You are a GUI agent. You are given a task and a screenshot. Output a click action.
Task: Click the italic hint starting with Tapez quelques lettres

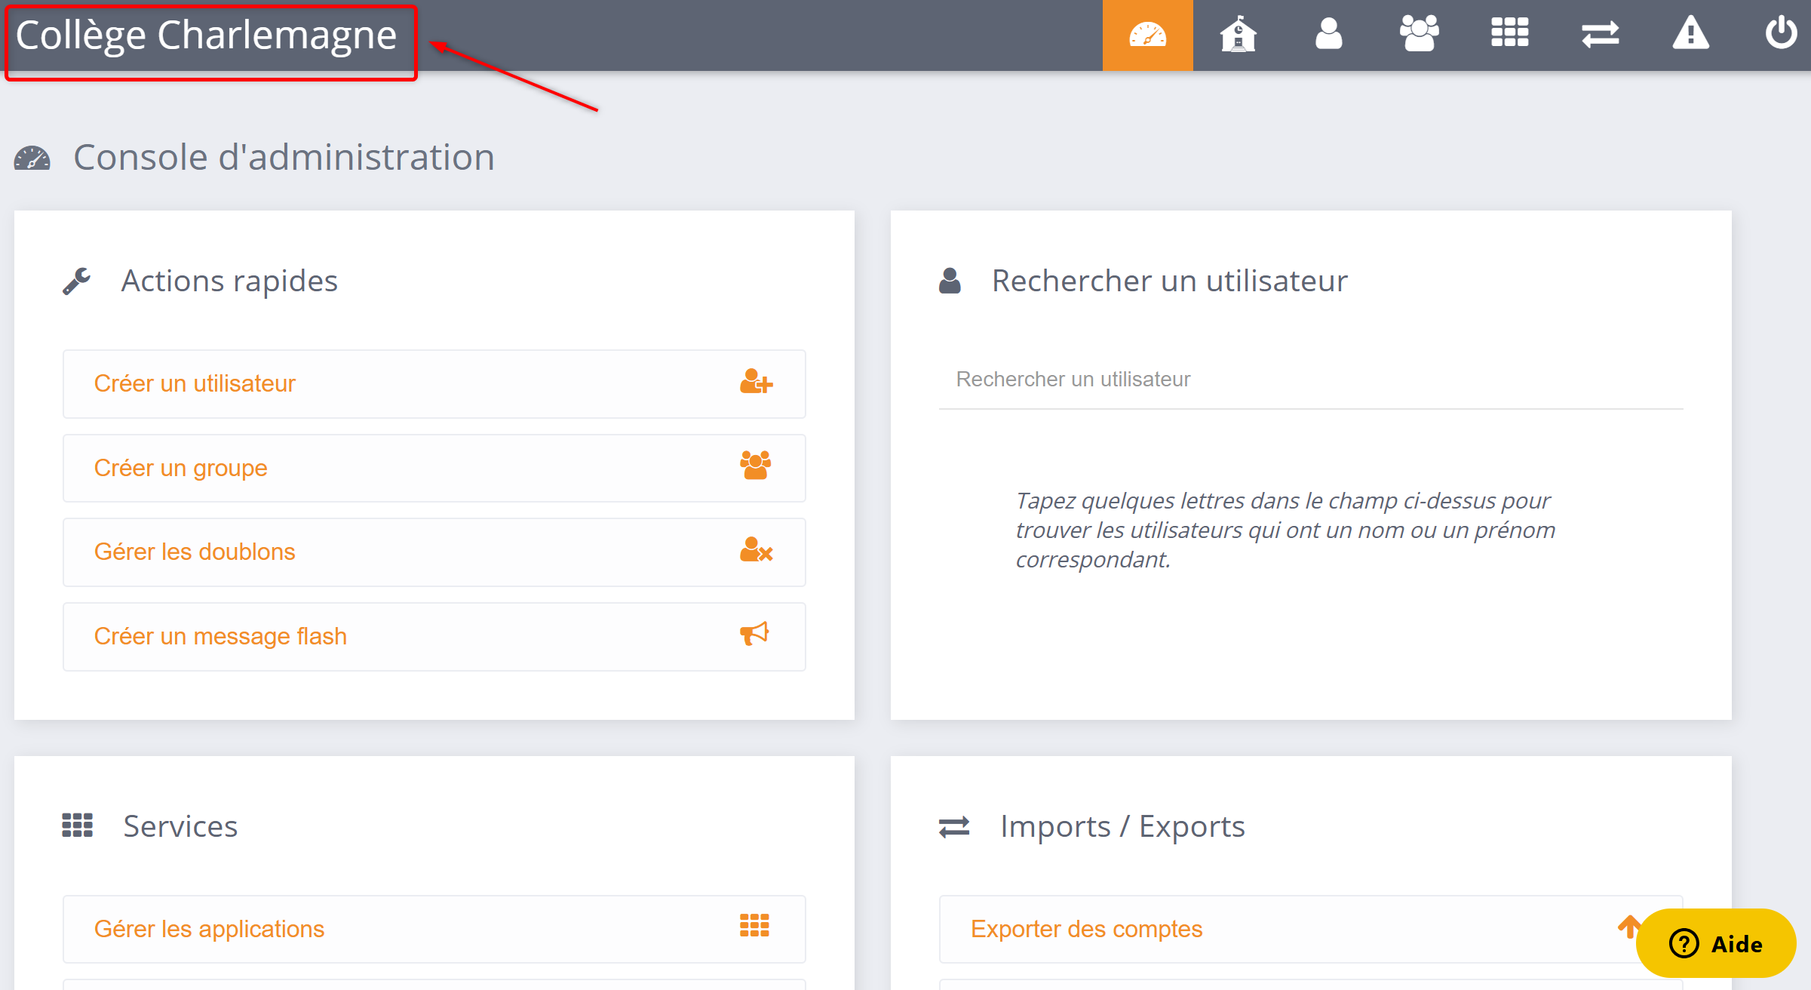pos(1285,530)
